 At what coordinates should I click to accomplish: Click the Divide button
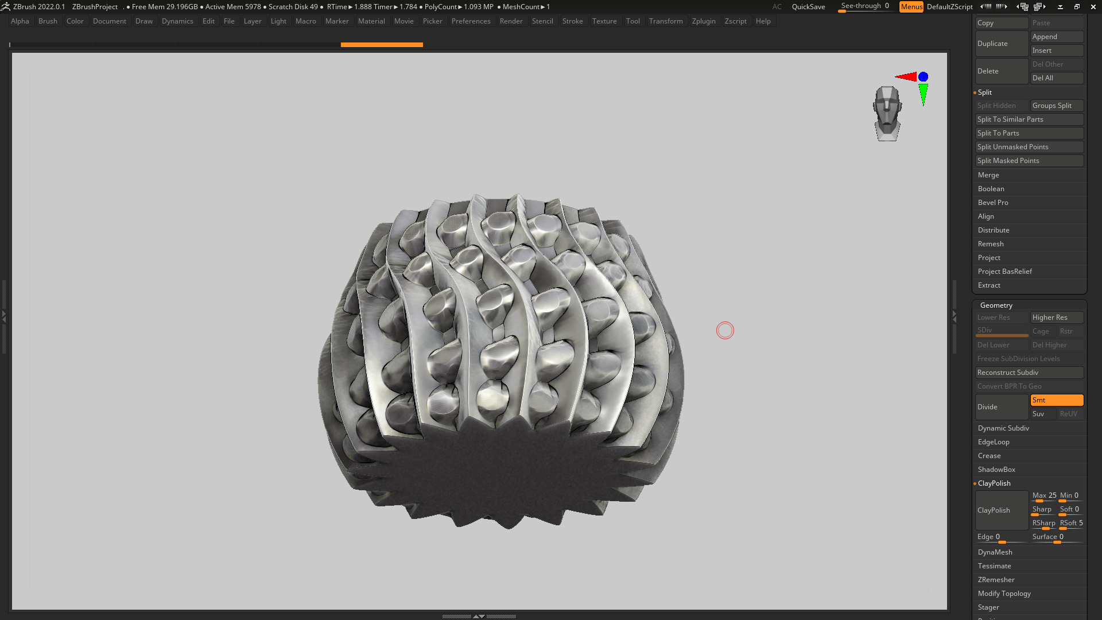1002,407
